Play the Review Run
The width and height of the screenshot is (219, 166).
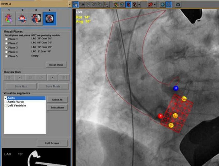41,77
